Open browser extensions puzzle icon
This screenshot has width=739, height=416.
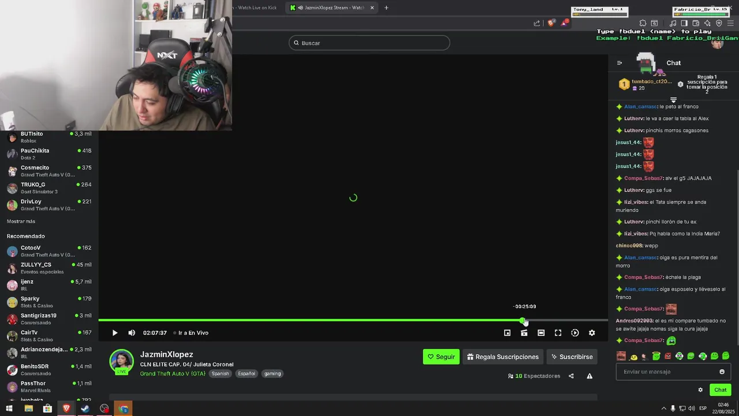pyautogui.click(x=643, y=23)
